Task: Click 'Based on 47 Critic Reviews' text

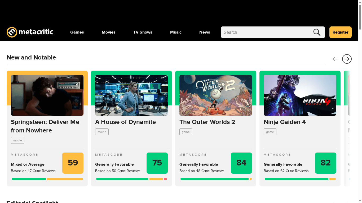Action: (33, 171)
